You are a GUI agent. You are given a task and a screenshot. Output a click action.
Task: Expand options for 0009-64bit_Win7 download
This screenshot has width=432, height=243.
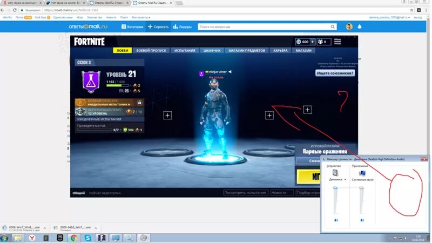[96, 228]
